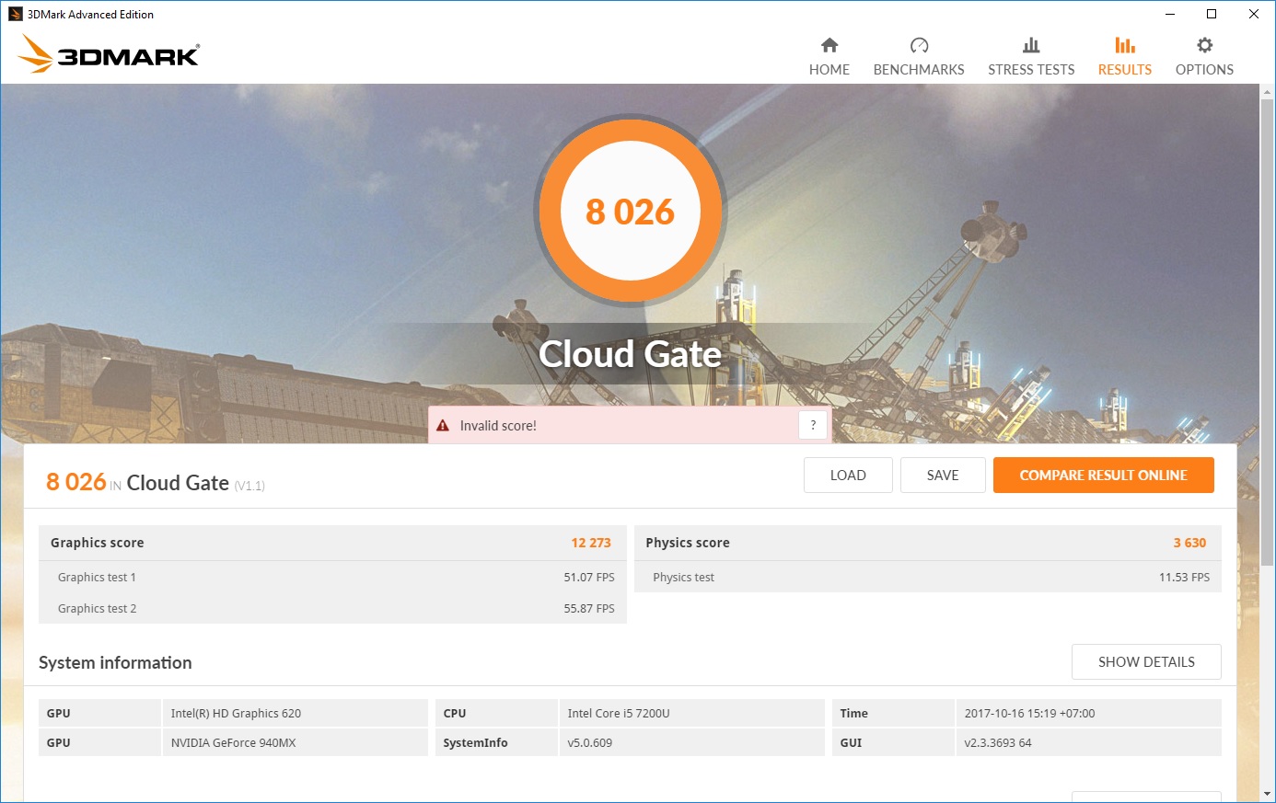Screen dimensions: 1276x803
Task: Click COMPARE RESULT ONLINE button
Action: [1103, 476]
